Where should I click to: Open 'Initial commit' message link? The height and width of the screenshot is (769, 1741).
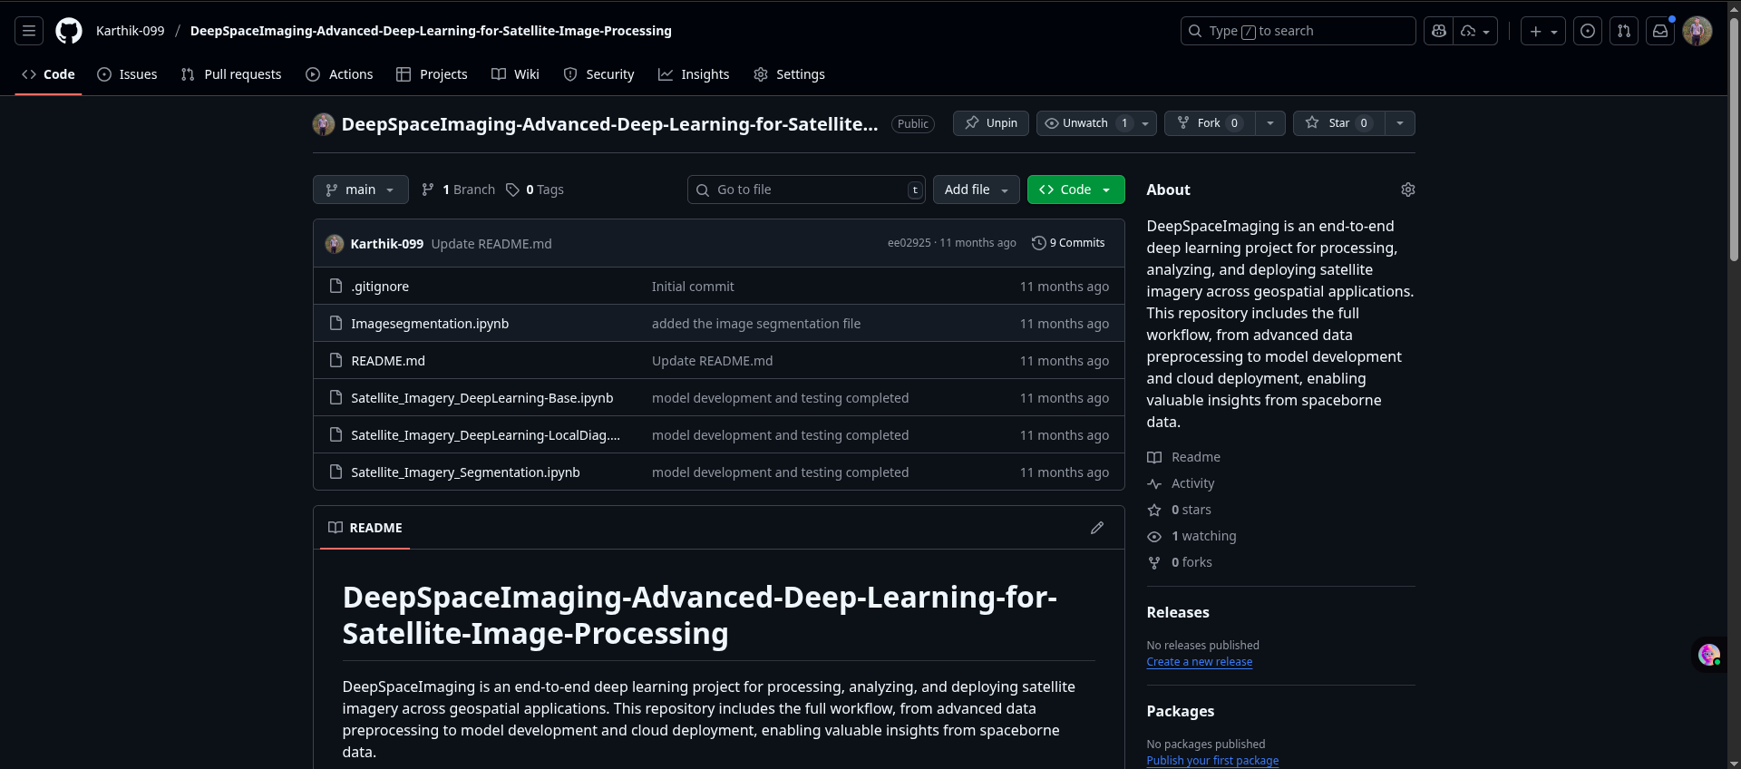tap(693, 287)
